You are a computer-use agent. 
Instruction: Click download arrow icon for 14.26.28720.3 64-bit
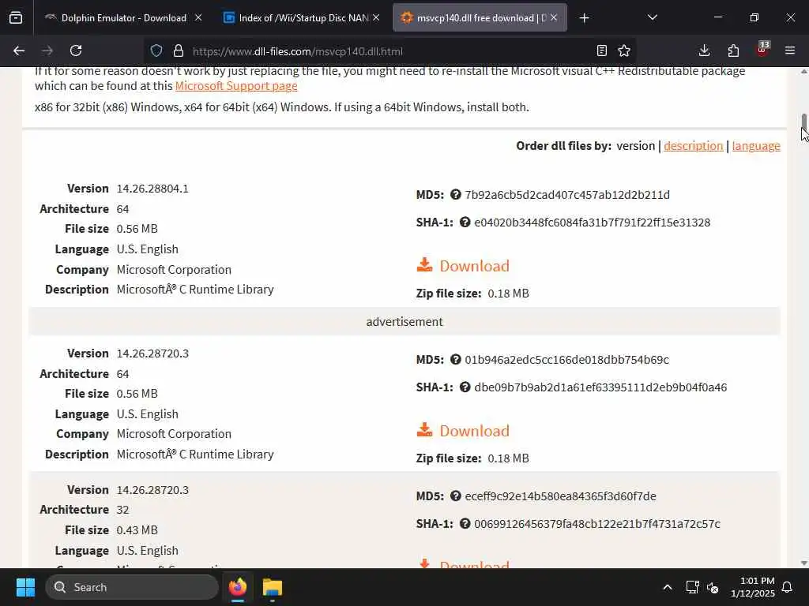tap(424, 429)
